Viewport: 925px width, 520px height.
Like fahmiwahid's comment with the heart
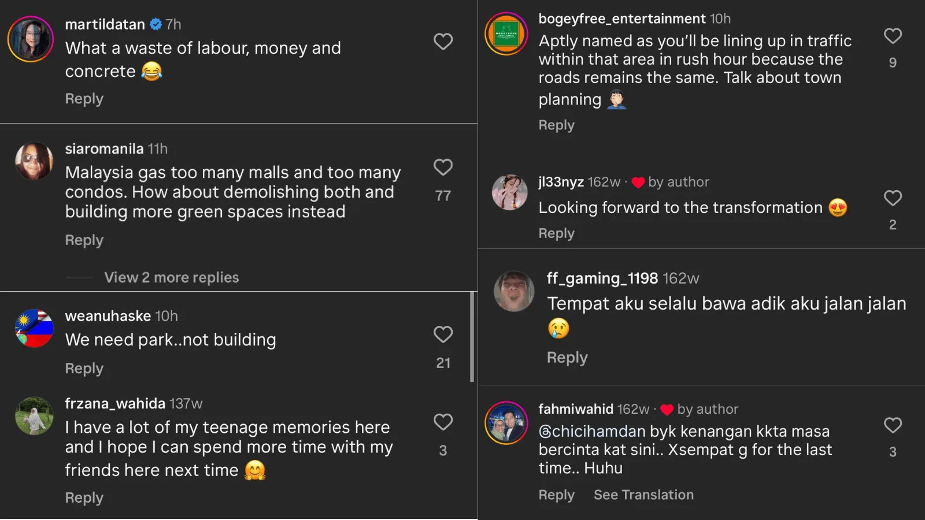point(893,426)
